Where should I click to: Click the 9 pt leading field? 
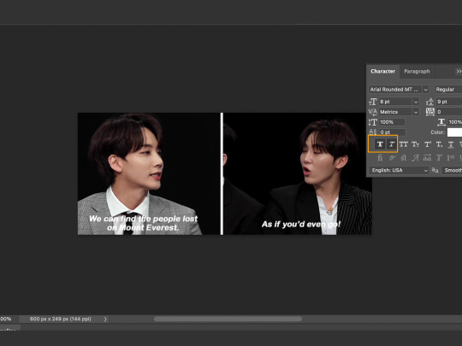point(449,102)
